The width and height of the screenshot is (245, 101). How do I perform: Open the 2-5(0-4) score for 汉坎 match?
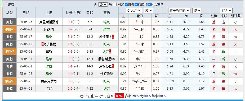74,89
